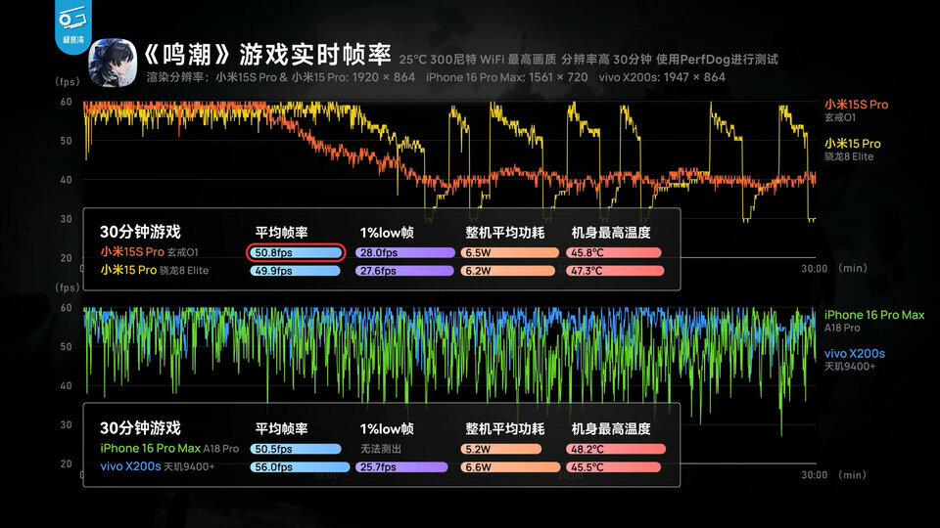The image size is (940, 528).
Task: Click the 47.3°C max temperature bar
Action: pos(615,271)
